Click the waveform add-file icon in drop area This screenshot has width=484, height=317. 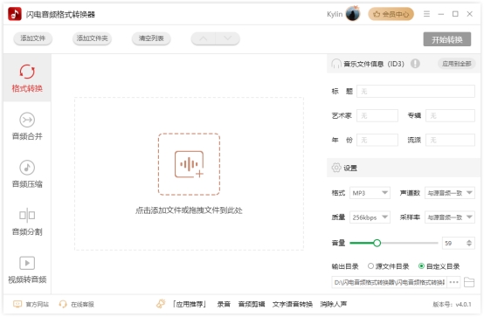click(189, 164)
